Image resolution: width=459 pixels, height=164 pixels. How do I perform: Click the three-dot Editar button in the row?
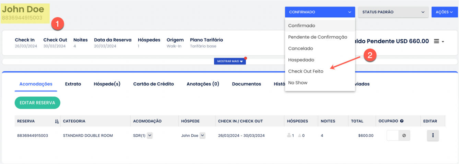click(433, 136)
